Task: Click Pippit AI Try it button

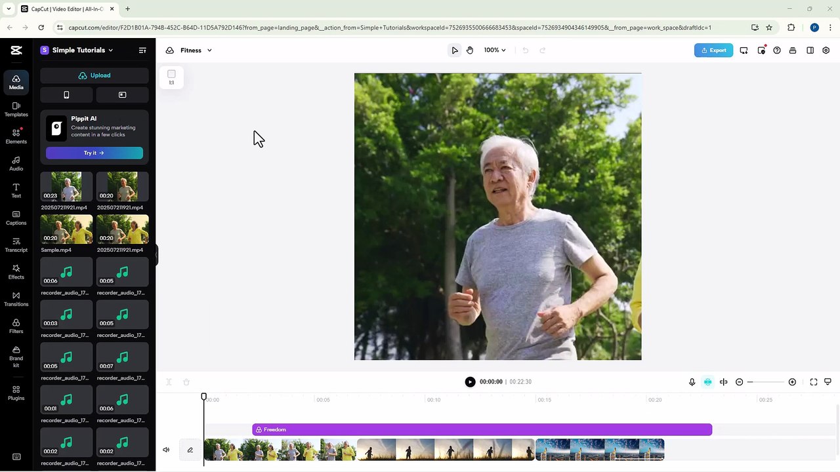Action: click(x=94, y=153)
